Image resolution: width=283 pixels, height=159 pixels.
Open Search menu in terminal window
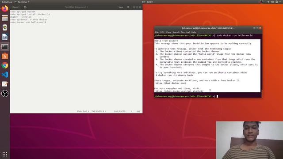click(x=176, y=32)
